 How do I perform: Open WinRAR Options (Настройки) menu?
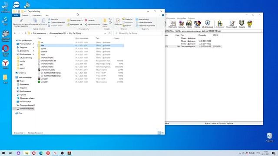point(182,18)
